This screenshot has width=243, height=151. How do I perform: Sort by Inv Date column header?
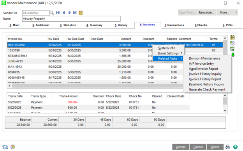tap(57, 39)
